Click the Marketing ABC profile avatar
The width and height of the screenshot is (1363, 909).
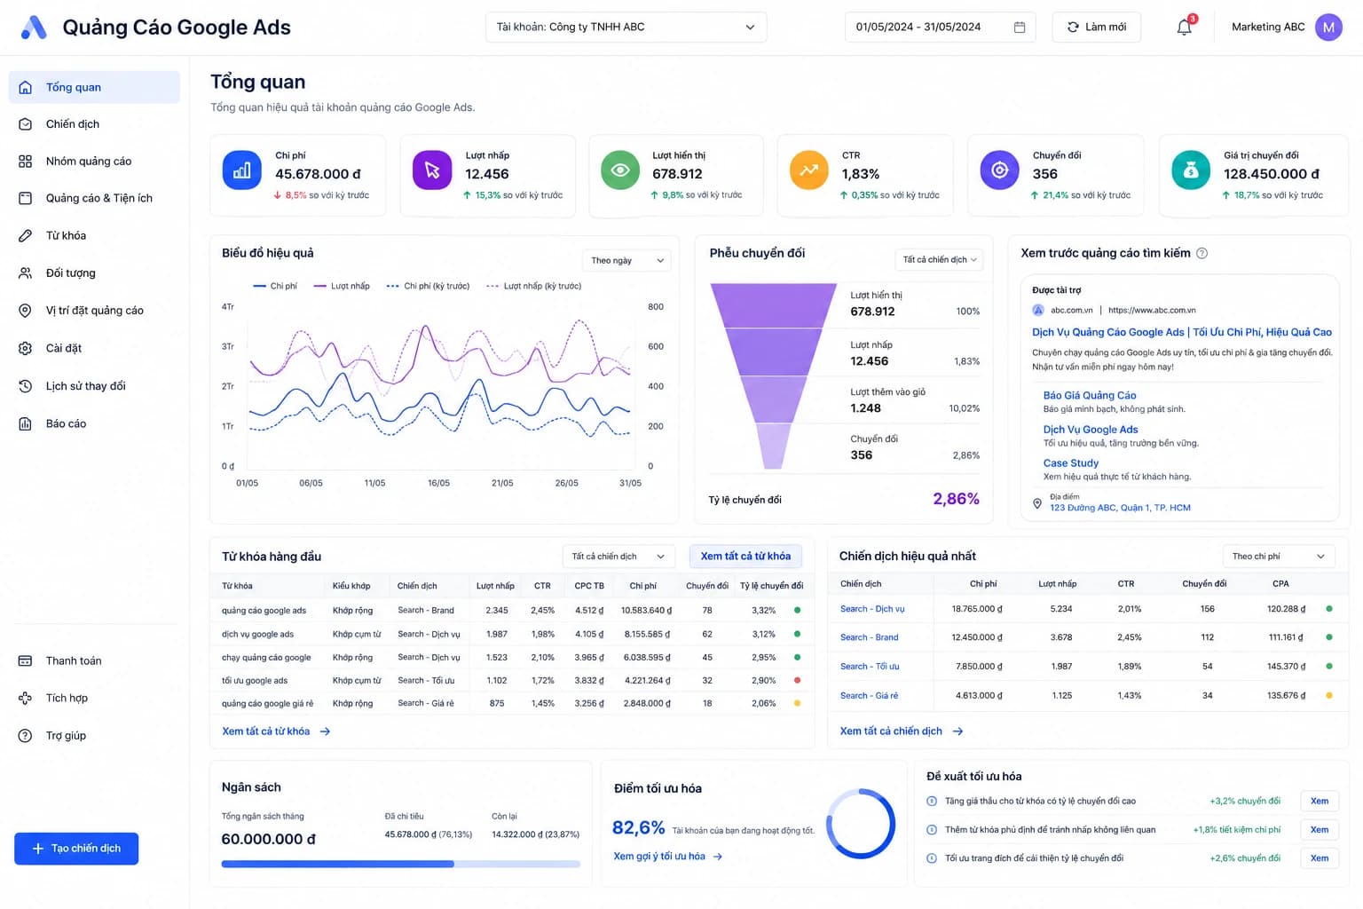(1328, 28)
